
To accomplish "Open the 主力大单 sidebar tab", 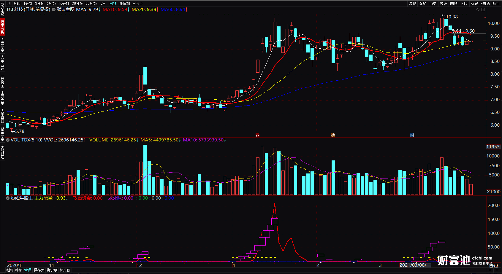I will (2, 98).
